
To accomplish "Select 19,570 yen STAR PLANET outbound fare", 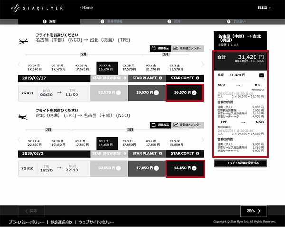I will 147,93.
